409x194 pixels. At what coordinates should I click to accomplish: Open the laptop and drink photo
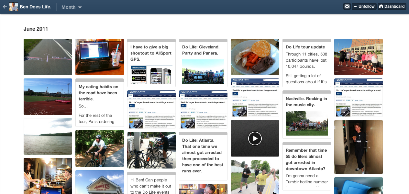(x=100, y=57)
